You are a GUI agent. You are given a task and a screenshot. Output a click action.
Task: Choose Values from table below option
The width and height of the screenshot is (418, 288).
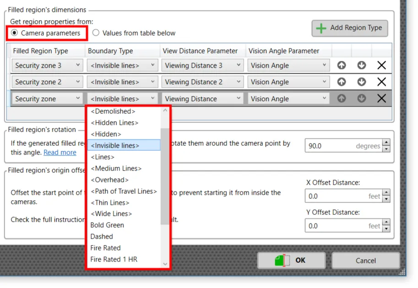[96, 33]
